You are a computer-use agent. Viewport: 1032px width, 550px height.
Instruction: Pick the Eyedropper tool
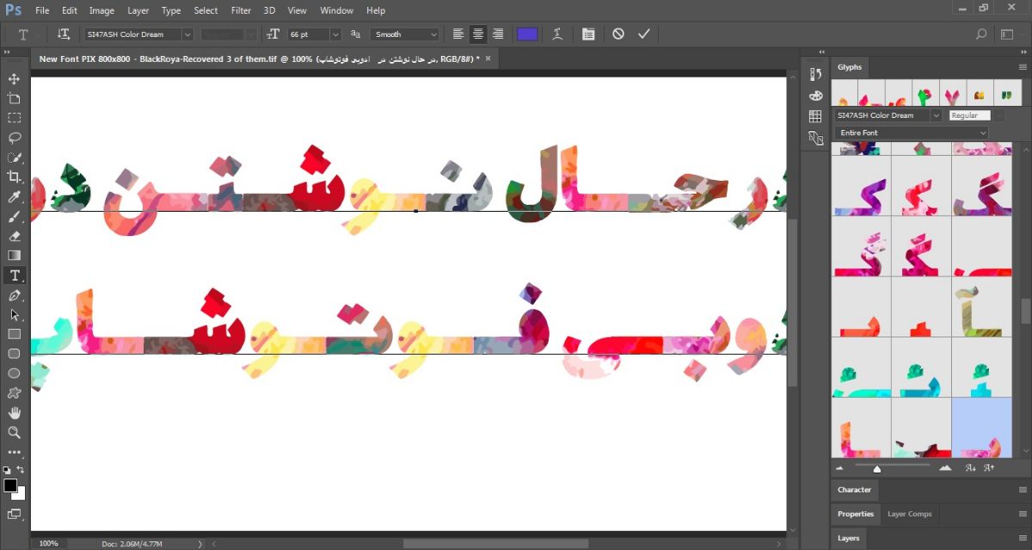[14, 197]
